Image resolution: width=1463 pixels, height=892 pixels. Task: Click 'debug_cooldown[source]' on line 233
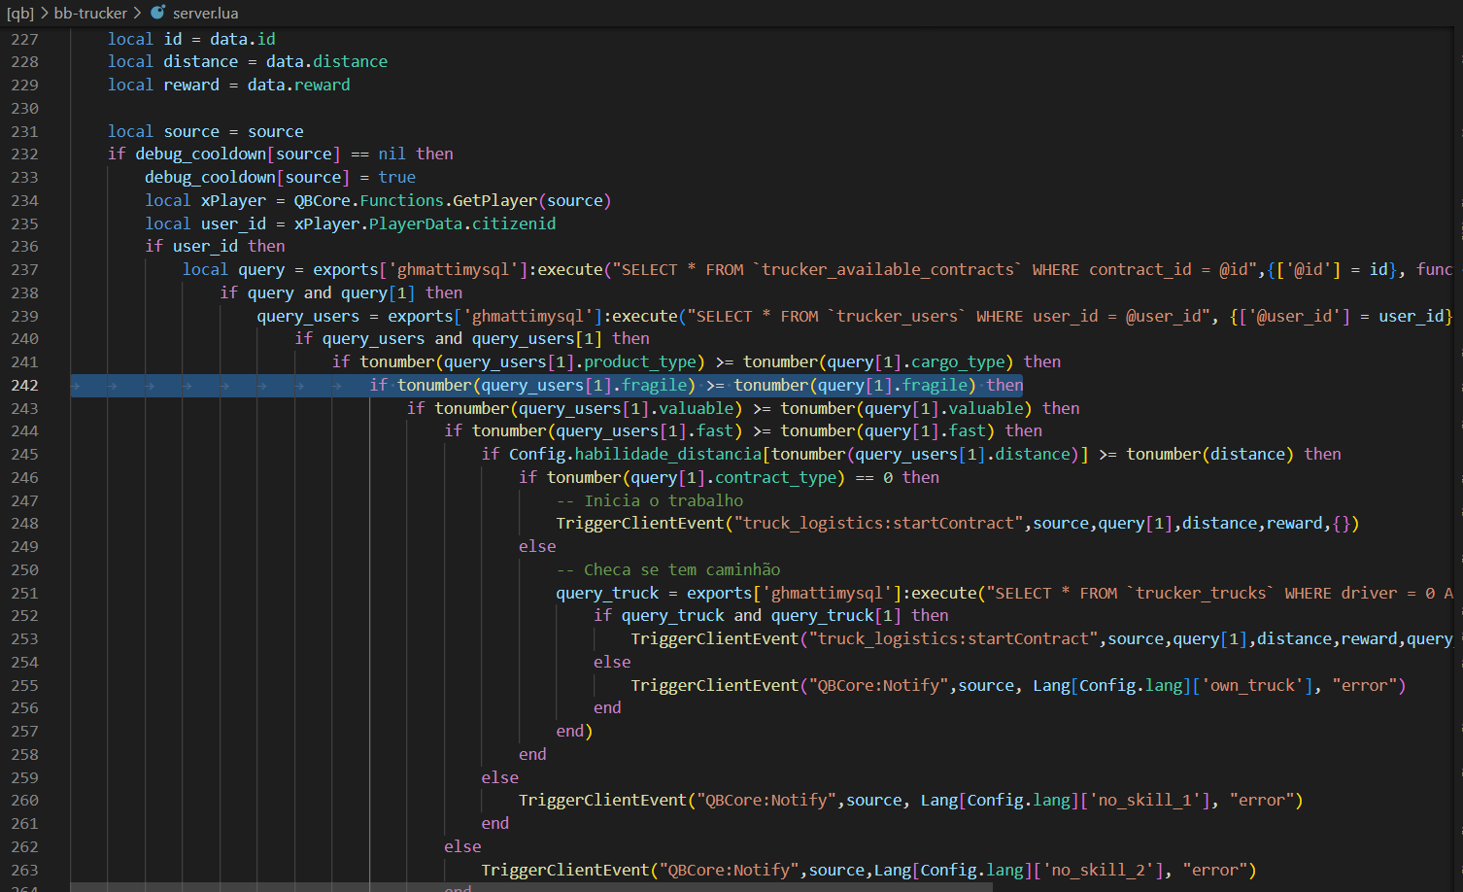point(247,177)
